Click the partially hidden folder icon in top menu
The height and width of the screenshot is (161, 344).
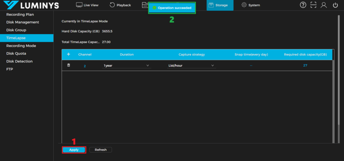point(145,5)
